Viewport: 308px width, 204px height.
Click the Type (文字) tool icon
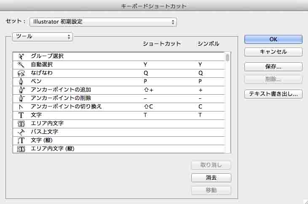[x=21, y=115]
